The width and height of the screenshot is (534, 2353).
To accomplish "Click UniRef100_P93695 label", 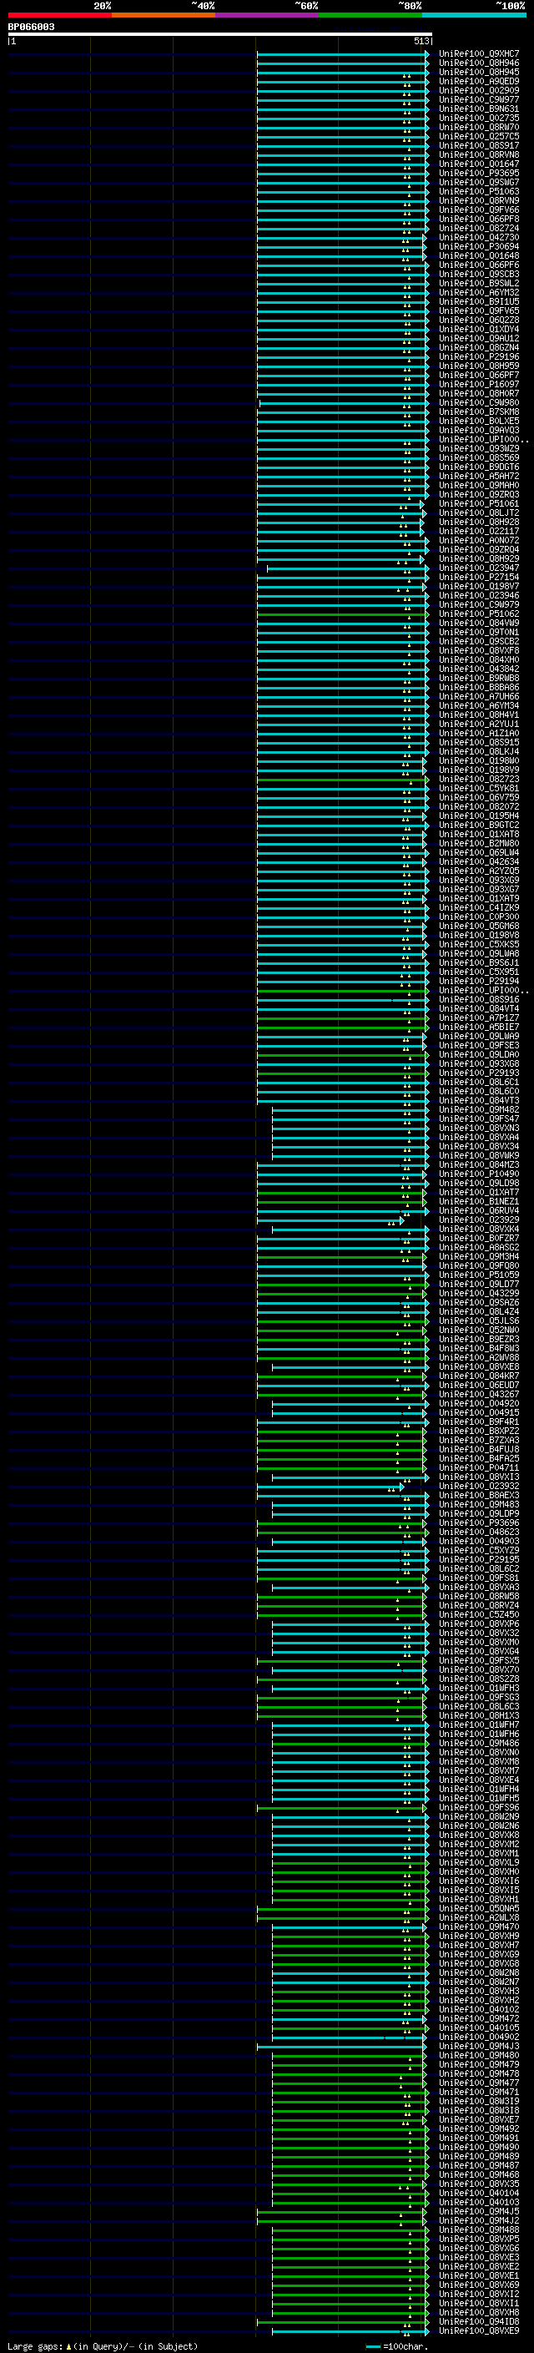I will [479, 174].
